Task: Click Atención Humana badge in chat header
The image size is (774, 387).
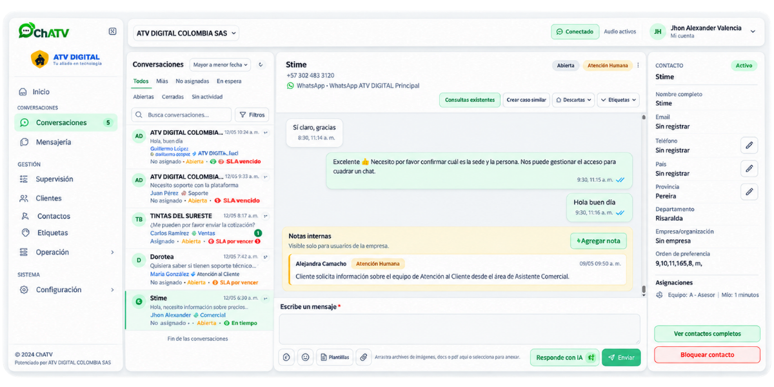Action: point(608,65)
